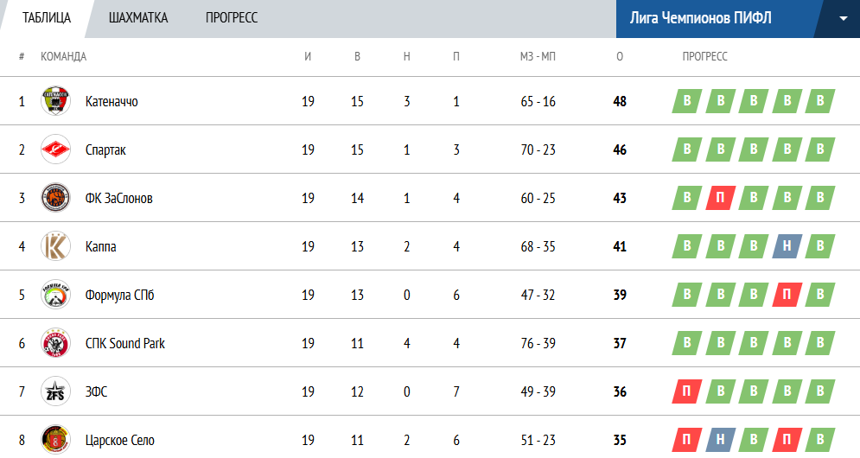Switch to the Шахматка tab
The height and width of the screenshot is (458, 860).
138,18
